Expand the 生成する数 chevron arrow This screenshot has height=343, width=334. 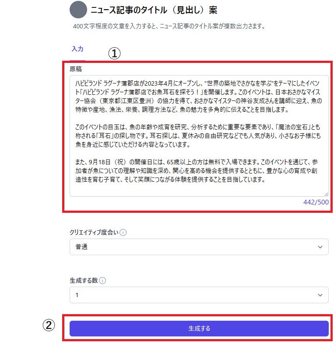pos(320,295)
